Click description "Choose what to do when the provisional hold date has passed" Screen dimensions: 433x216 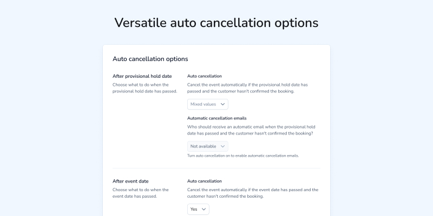point(142,88)
